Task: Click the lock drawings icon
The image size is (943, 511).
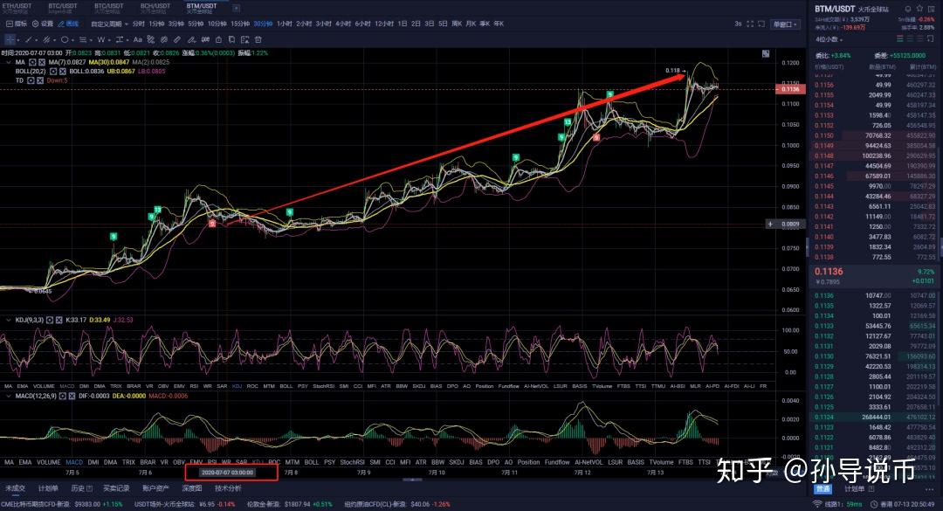Action: (x=218, y=39)
